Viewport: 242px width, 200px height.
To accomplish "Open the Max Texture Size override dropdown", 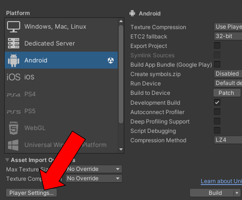I will click(94, 169).
